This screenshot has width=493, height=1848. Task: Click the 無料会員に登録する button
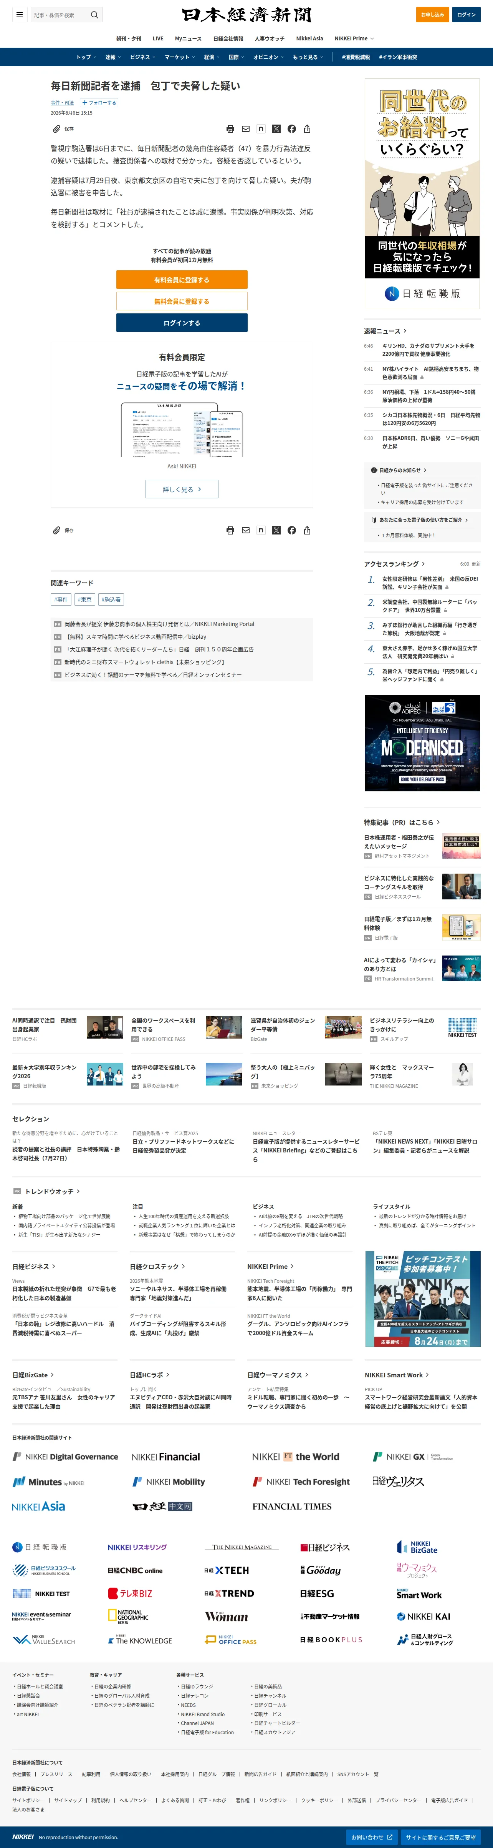coord(182,301)
